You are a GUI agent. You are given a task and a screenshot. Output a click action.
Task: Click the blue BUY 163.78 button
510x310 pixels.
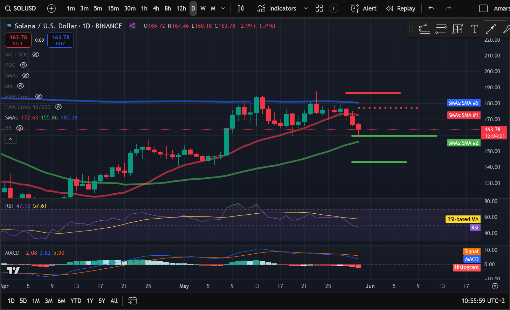point(61,40)
